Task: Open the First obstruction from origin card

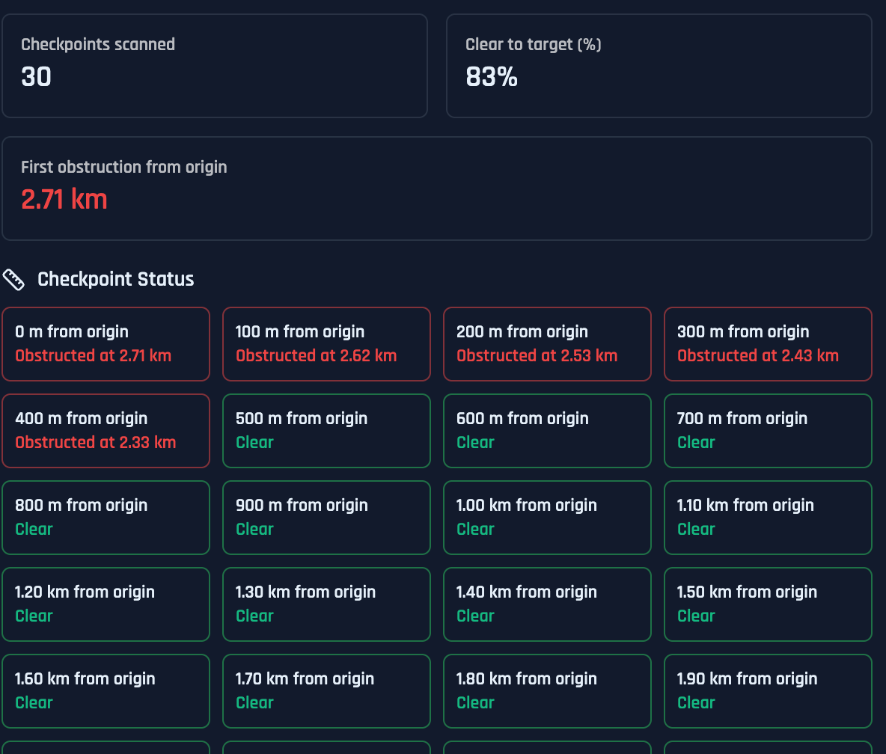Action: click(437, 188)
